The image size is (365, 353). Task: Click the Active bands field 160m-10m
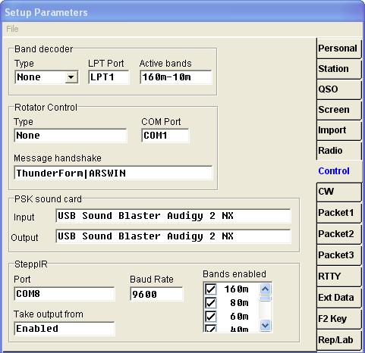(176, 77)
